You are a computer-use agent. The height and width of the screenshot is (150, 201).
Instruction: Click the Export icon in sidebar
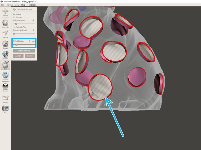tap(5, 98)
